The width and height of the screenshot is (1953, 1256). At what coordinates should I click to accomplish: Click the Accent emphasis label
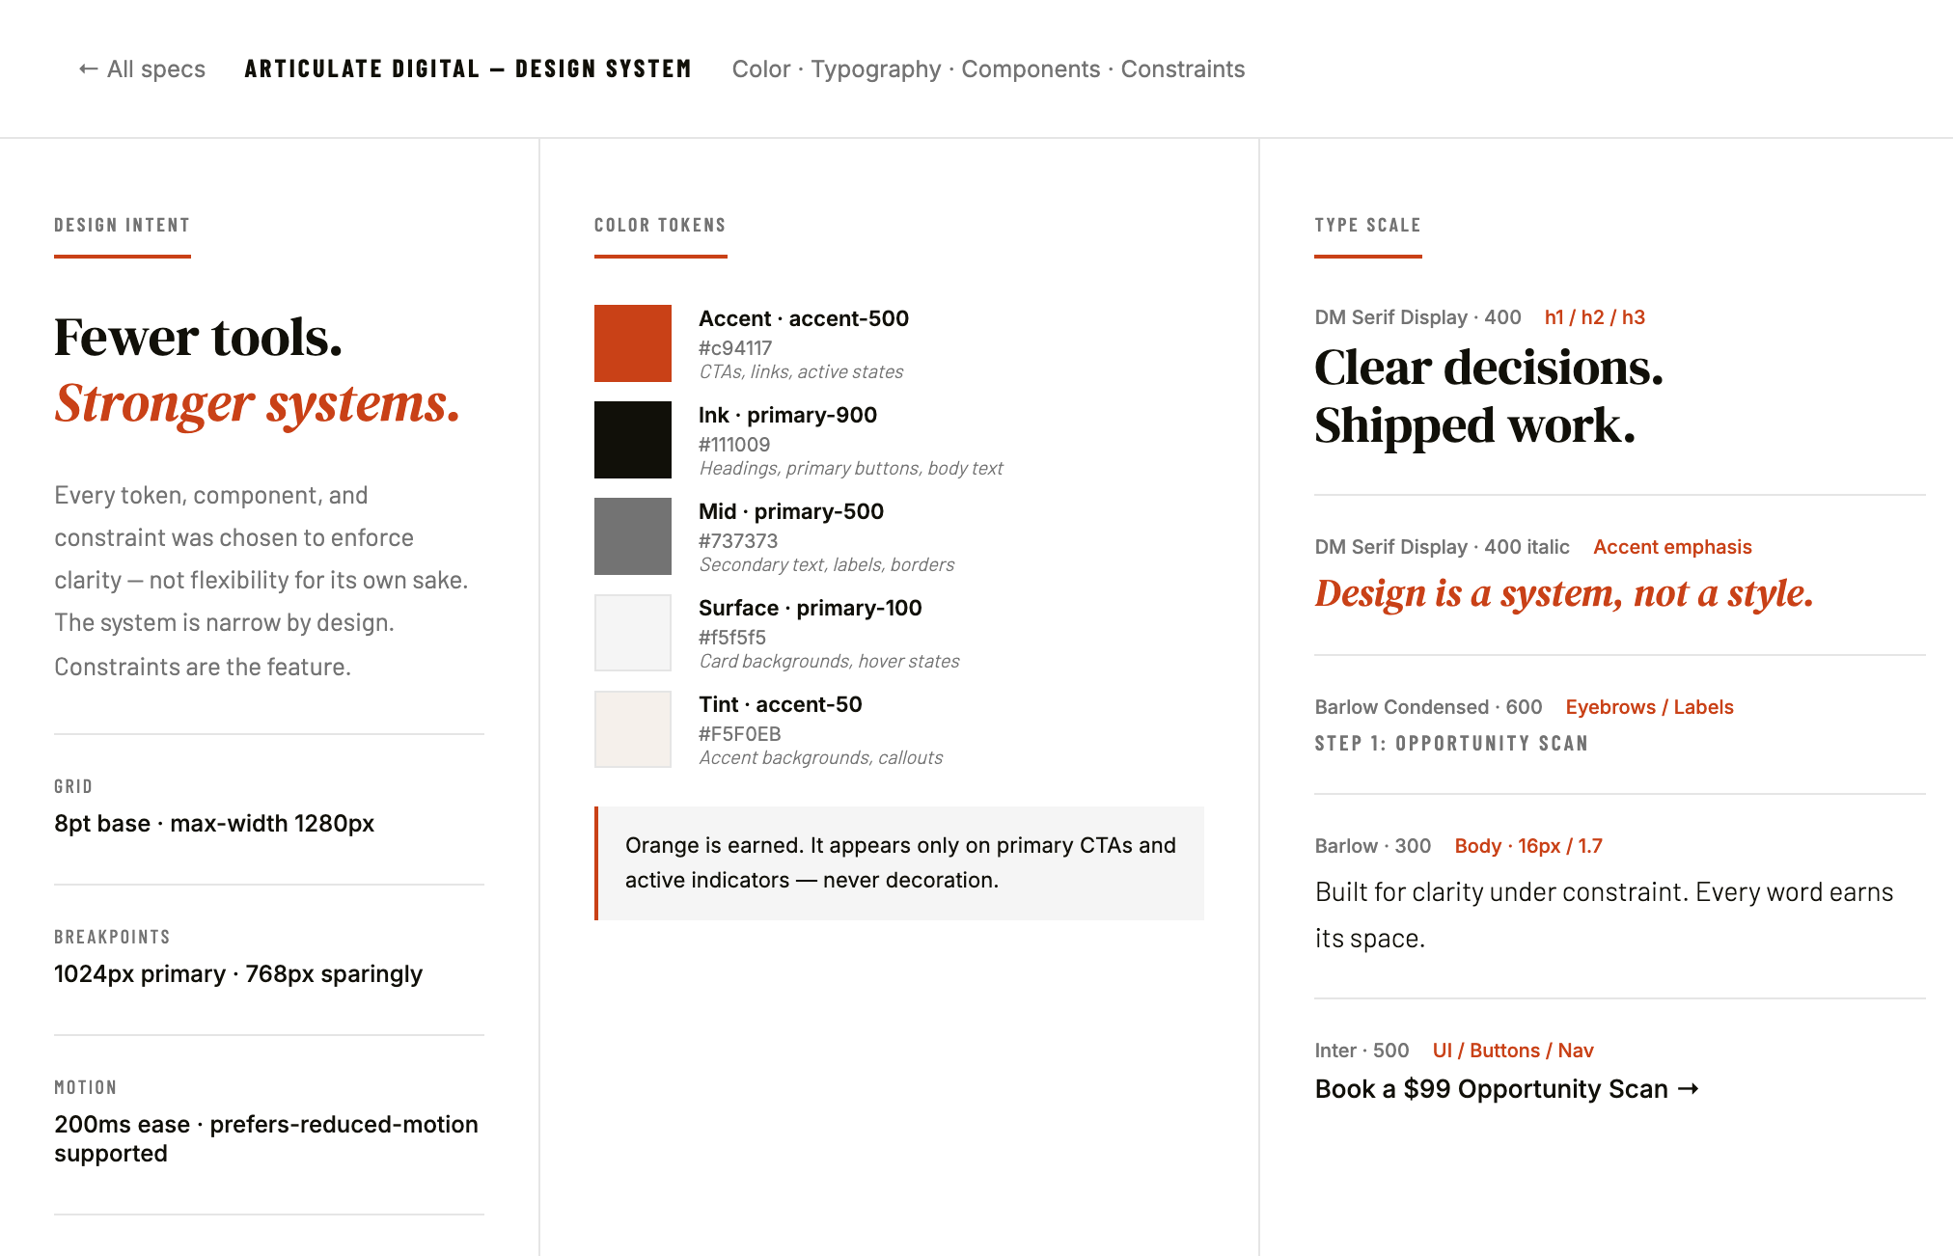pyautogui.click(x=1672, y=547)
